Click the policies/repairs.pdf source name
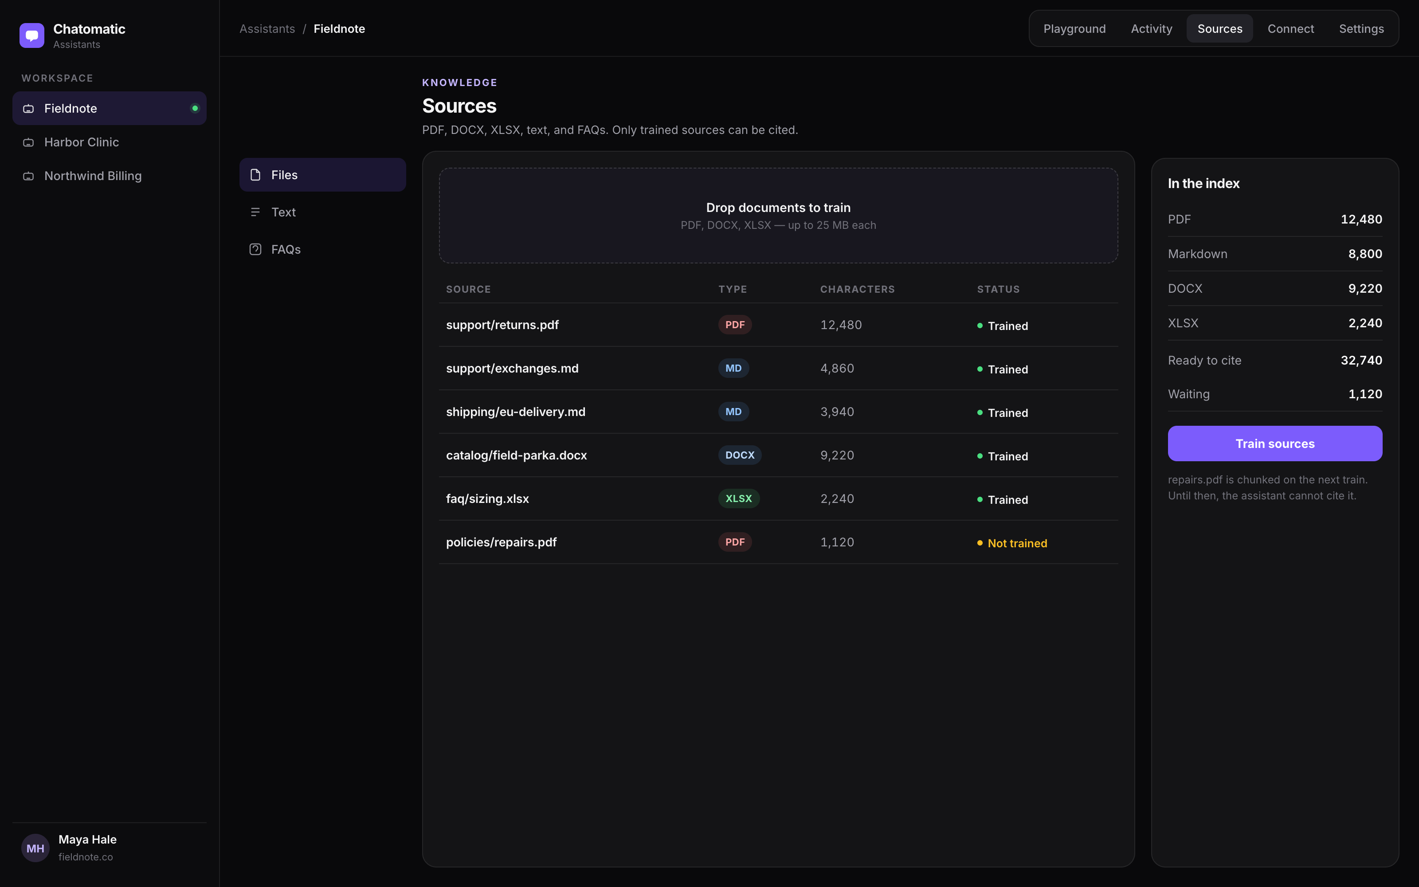Screen dimensions: 1419x887 tap(502, 542)
